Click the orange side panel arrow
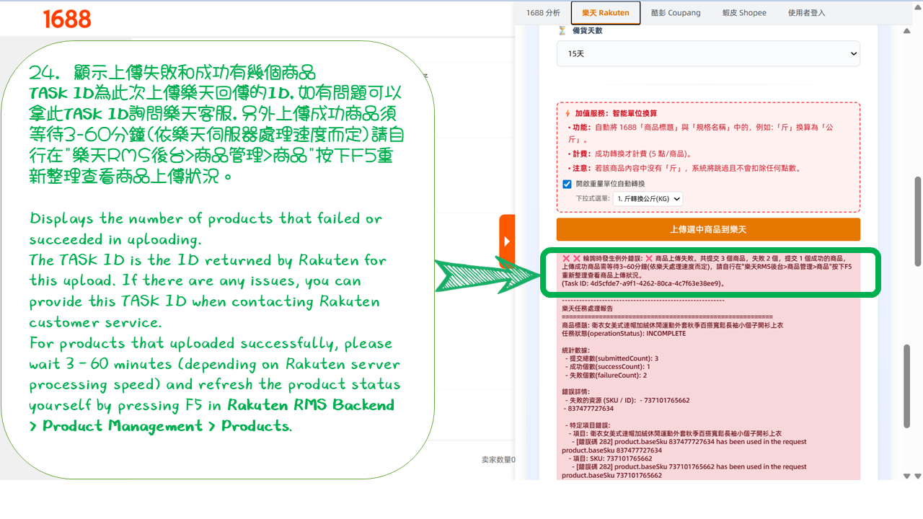Image resolution: width=923 pixels, height=519 pixels. [507, 241]
